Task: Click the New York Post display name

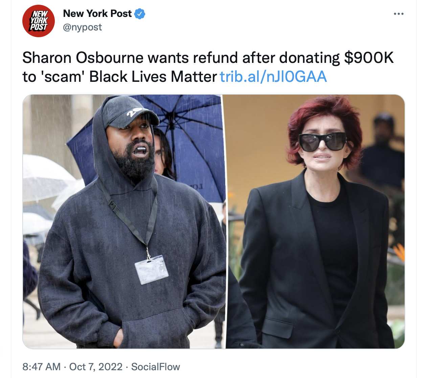Action: [x=97, y=14]
